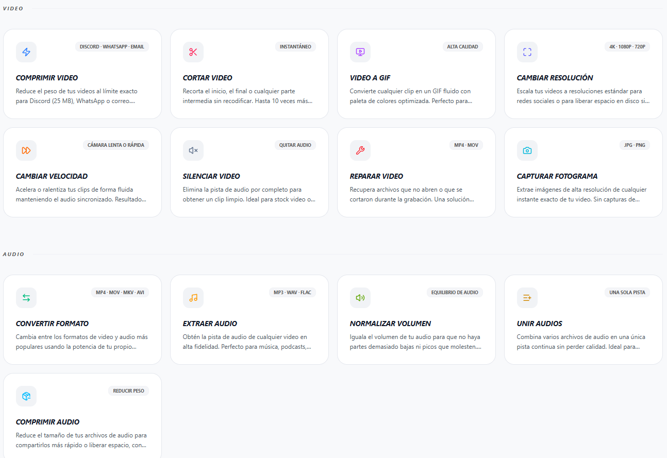Click the 4K · 1080P · 720P tag
667x458 pixels.
click(x=627, y=47)
